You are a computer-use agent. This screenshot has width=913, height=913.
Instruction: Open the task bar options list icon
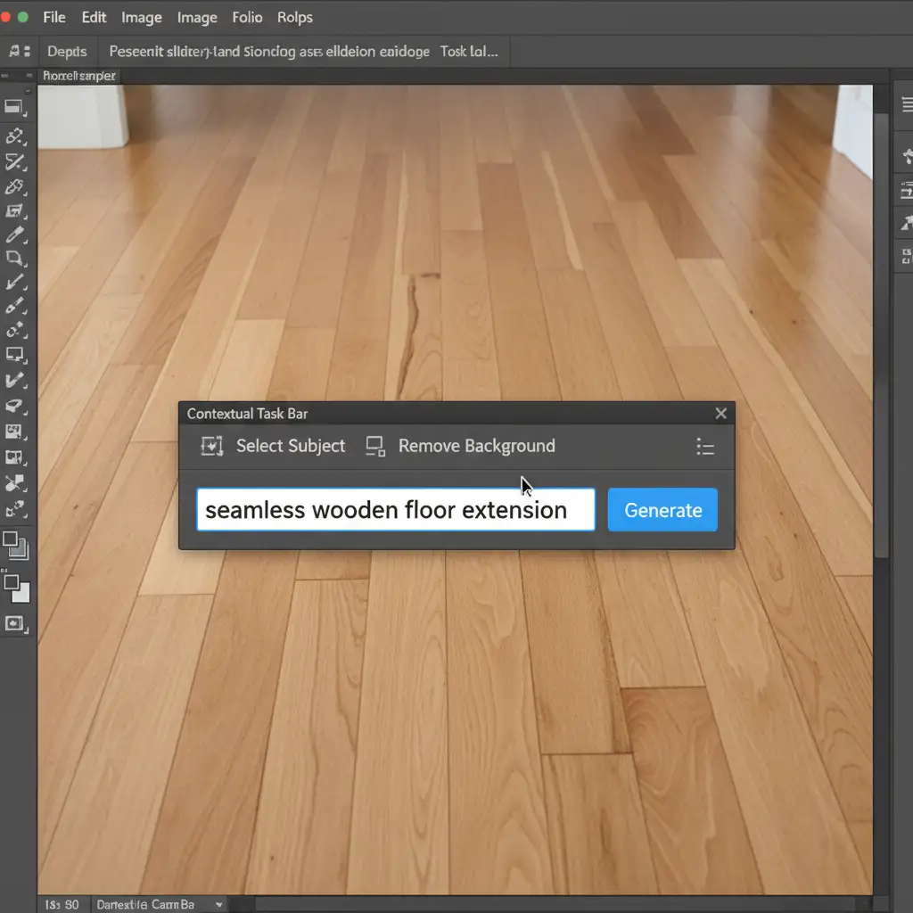705,448
